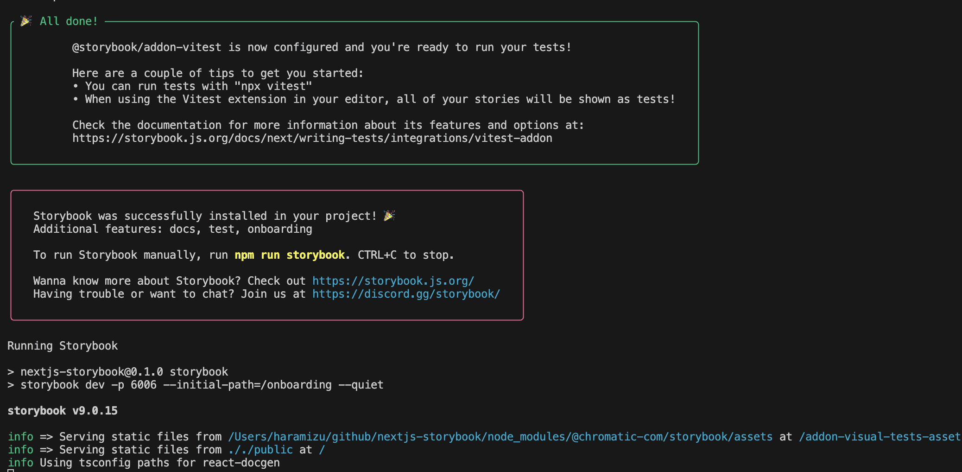962x472 pixels.
Task: Click the /addon-visual-tests-asset path
Action: (880, 437)
